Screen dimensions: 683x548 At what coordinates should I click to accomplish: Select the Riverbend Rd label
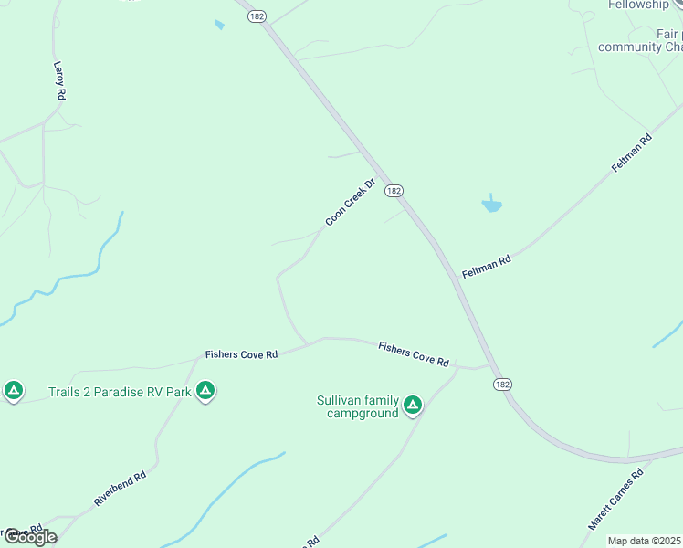click(120, 489)
